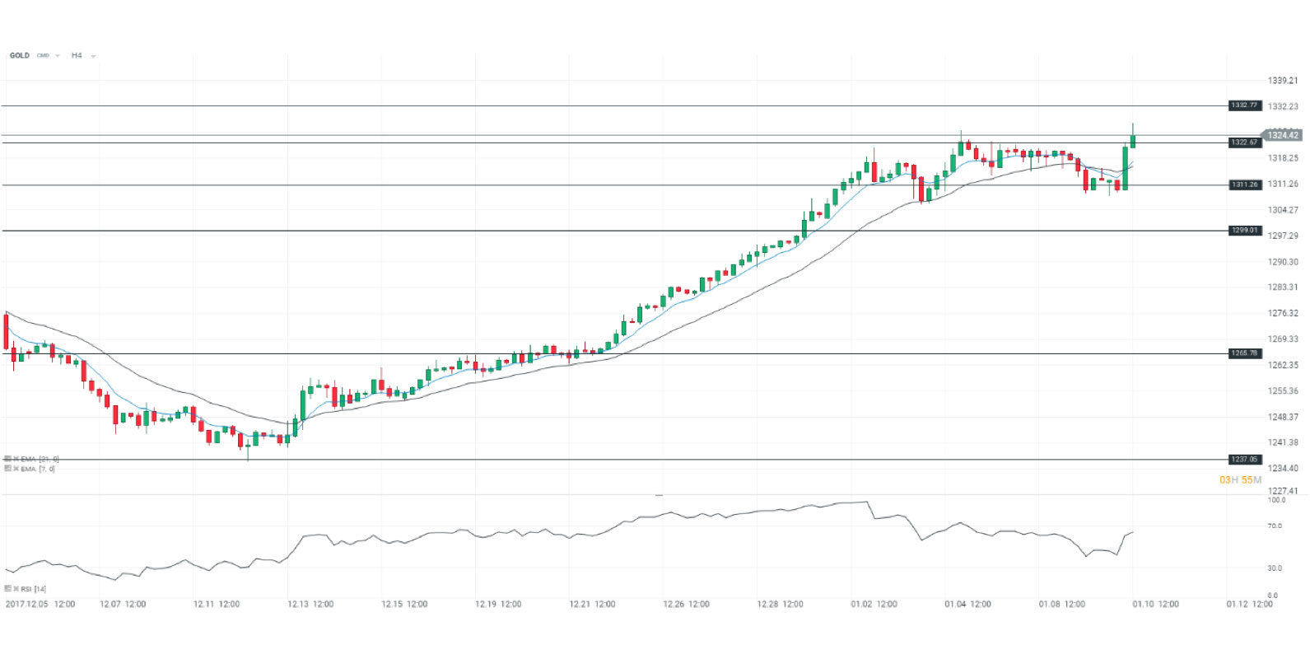Click the 03H 55M candle countdown timer
The height and width of the screenshot is (659, 1310).
click(1240, 480)
